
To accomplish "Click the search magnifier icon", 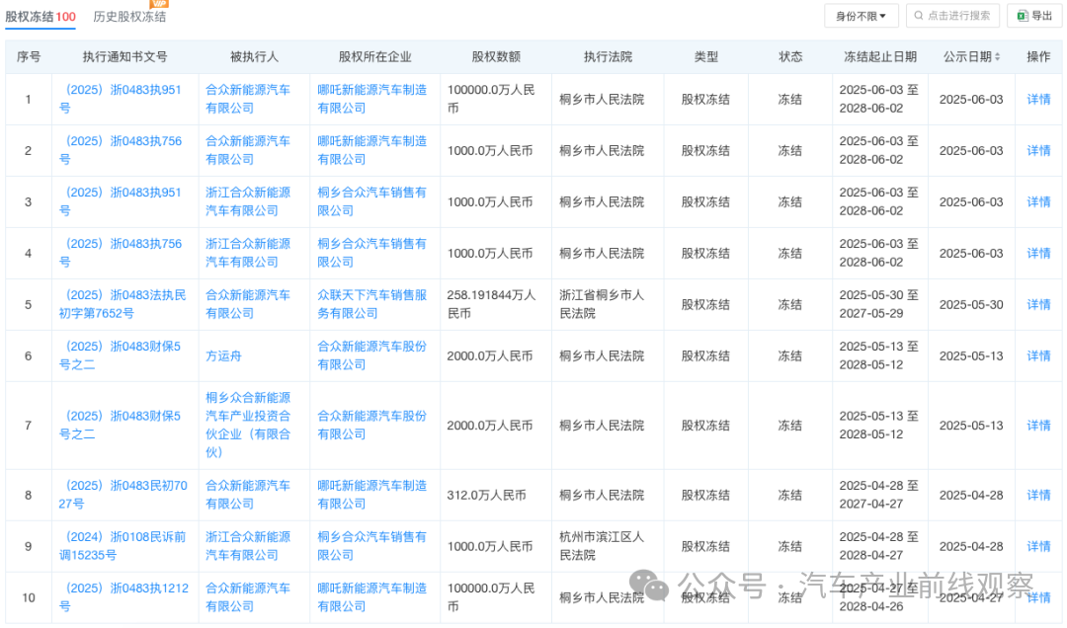I will pos(919,16).
